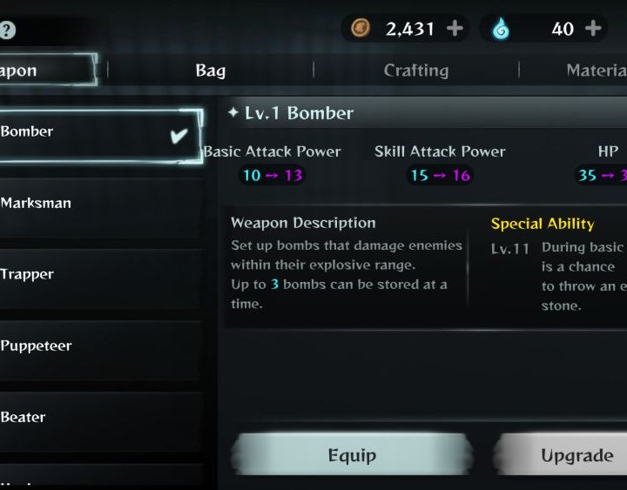The image size is (627, 490).
Task: Select the Weapon tab
Action: click(x=47, y=70)
